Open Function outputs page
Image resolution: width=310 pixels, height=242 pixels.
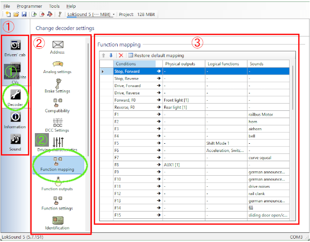(x=58, y=183)
